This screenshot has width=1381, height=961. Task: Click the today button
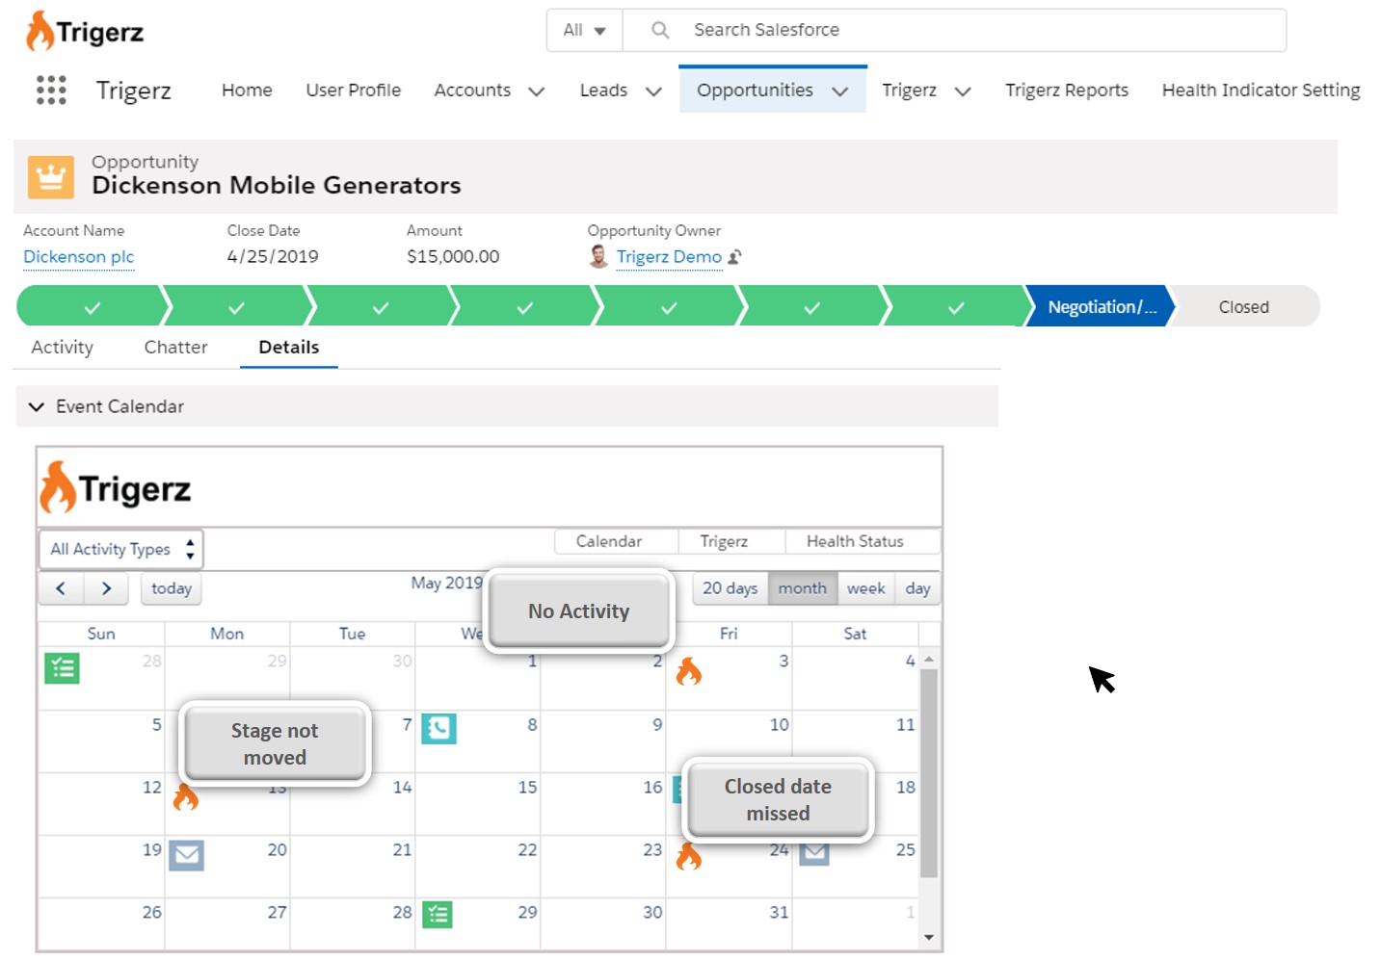coord(172,588)
